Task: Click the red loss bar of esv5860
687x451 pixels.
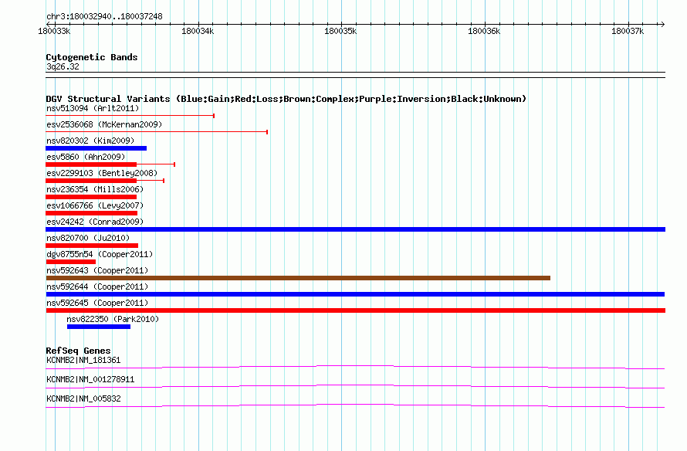Action: click(x=91, y=164)
